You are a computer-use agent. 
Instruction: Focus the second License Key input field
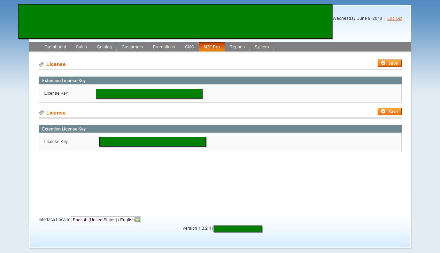click(x=153, y=142)
